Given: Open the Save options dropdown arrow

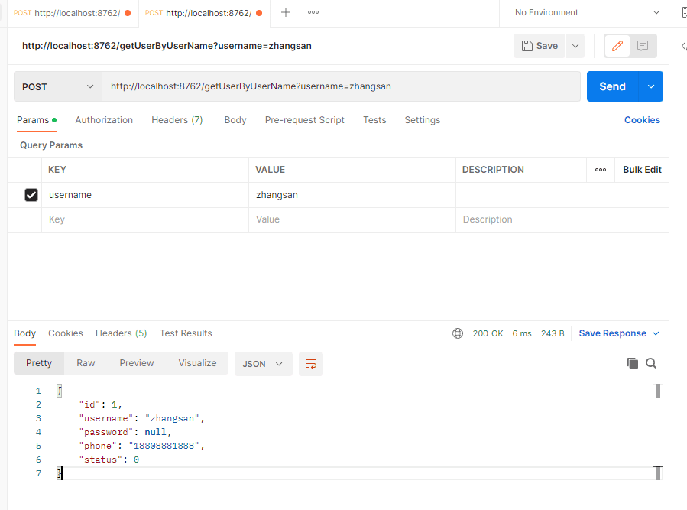Looking at the screenshot, I should 575,46.
